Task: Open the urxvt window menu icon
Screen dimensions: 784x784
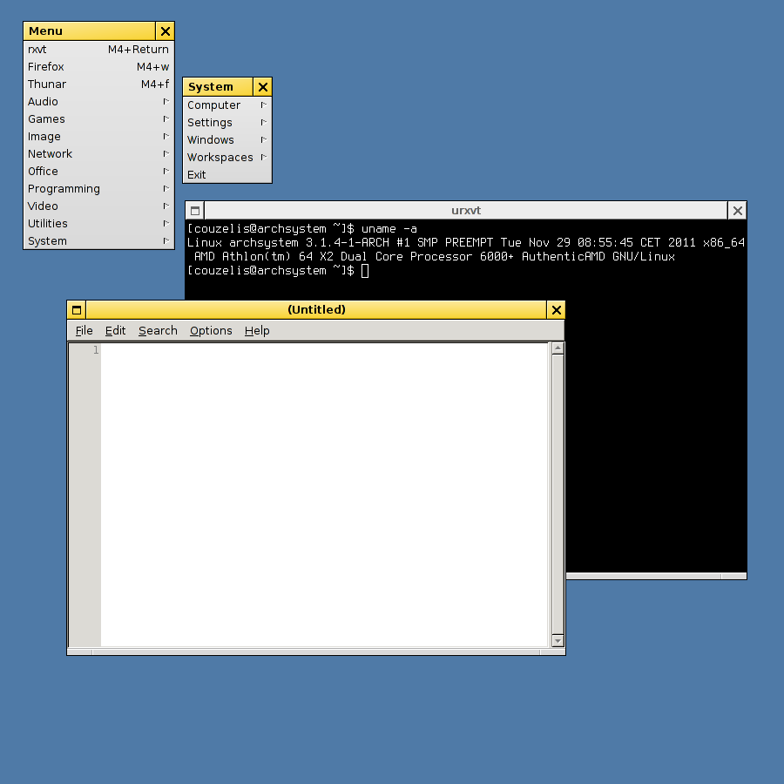Action: 195,211
